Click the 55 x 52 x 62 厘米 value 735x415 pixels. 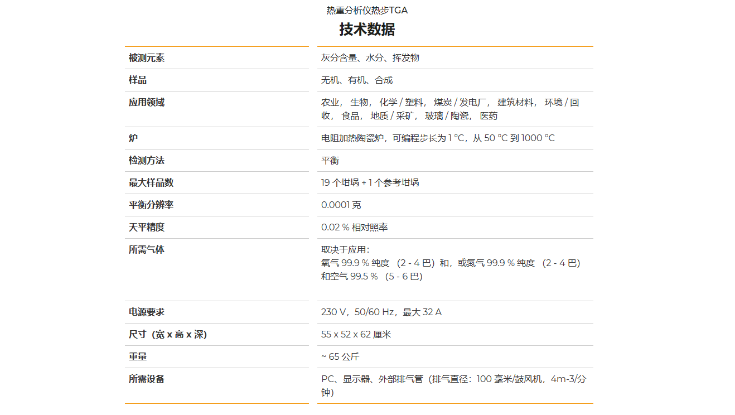[356, 335]
